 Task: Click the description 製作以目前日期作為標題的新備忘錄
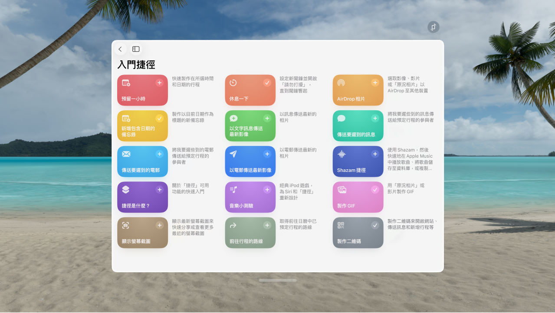(x=193, y=117)
